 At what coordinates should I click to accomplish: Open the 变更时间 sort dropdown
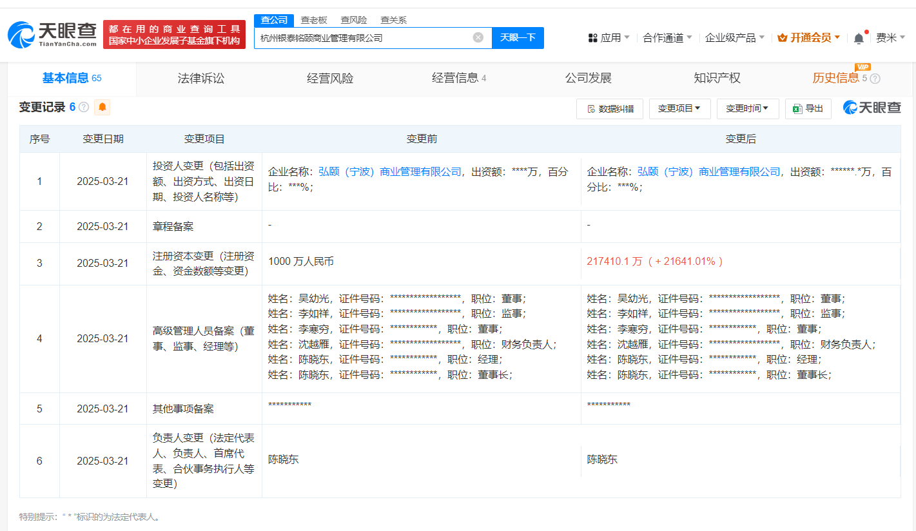(x=747, y=108)
